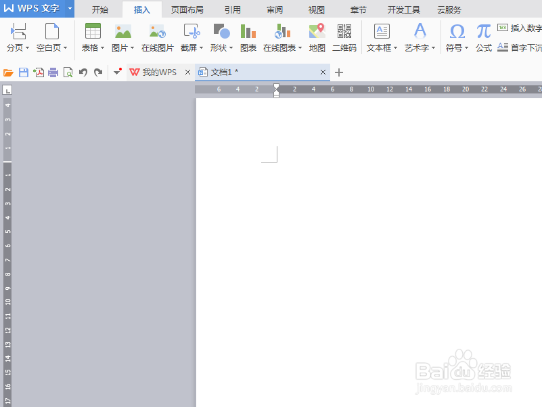Click the indent marker on horizontal ruler

tap(276, 91)
